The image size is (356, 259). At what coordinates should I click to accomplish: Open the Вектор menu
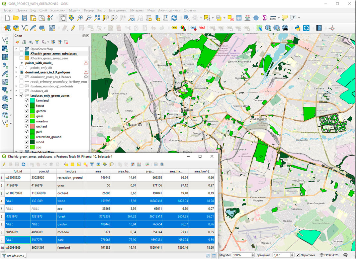tap(89, 10)
